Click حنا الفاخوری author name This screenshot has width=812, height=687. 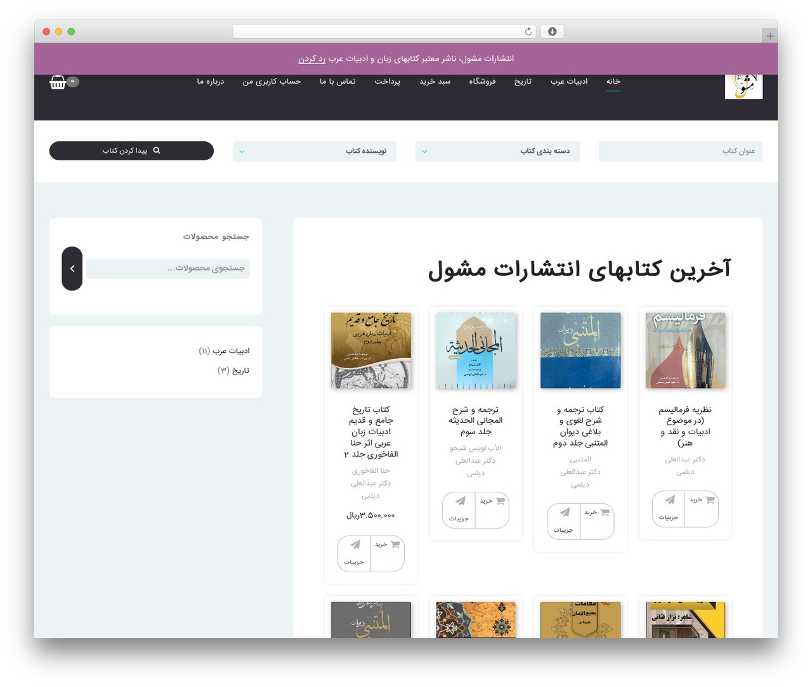pyautogui.click(x=371, y=471)
